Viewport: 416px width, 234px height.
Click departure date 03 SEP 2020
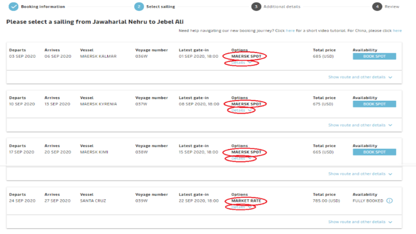22,56
